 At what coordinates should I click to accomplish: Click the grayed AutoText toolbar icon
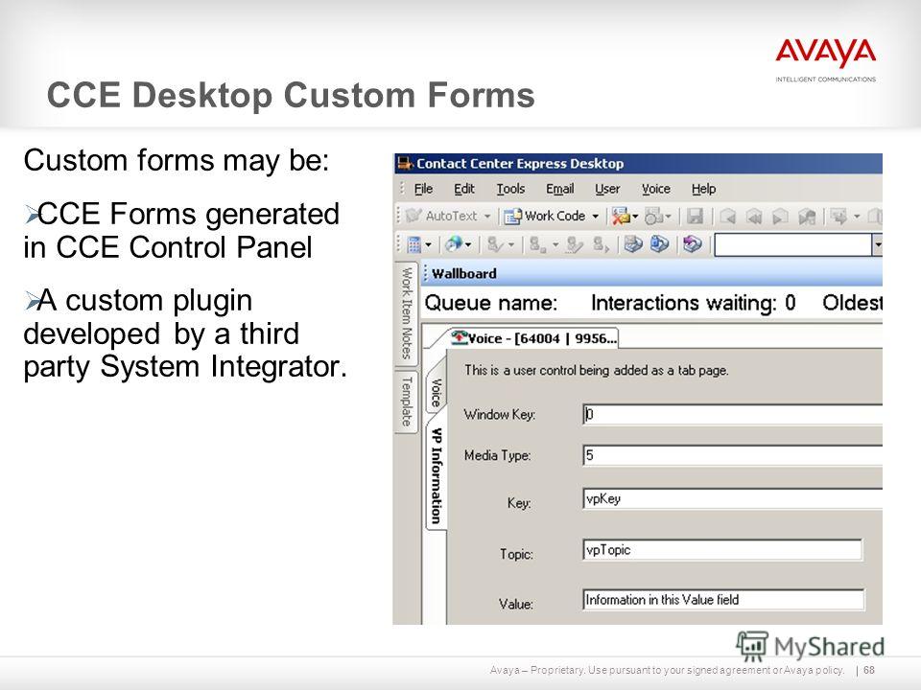[414, 216]
